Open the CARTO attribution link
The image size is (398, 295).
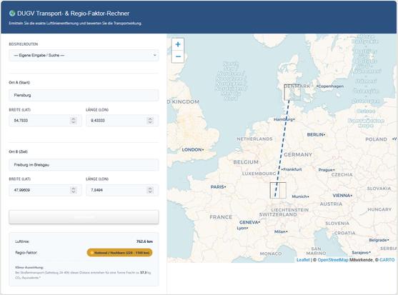387,260
